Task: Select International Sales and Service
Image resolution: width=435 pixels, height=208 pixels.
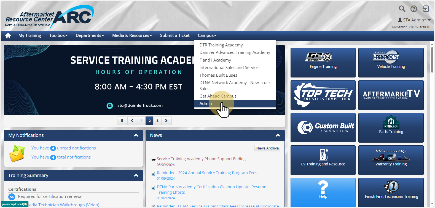Action: 235,68
